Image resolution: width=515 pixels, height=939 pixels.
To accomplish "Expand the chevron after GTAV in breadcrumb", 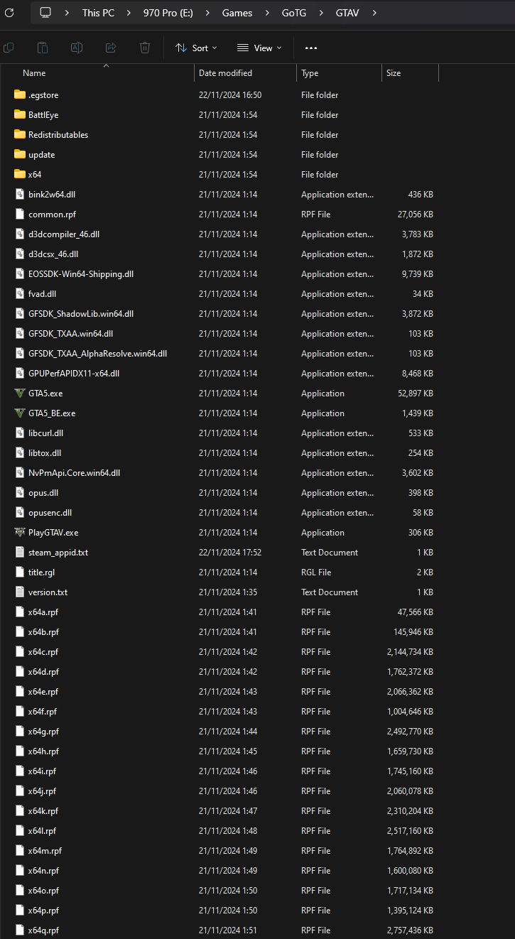I will tap(374, 13).
